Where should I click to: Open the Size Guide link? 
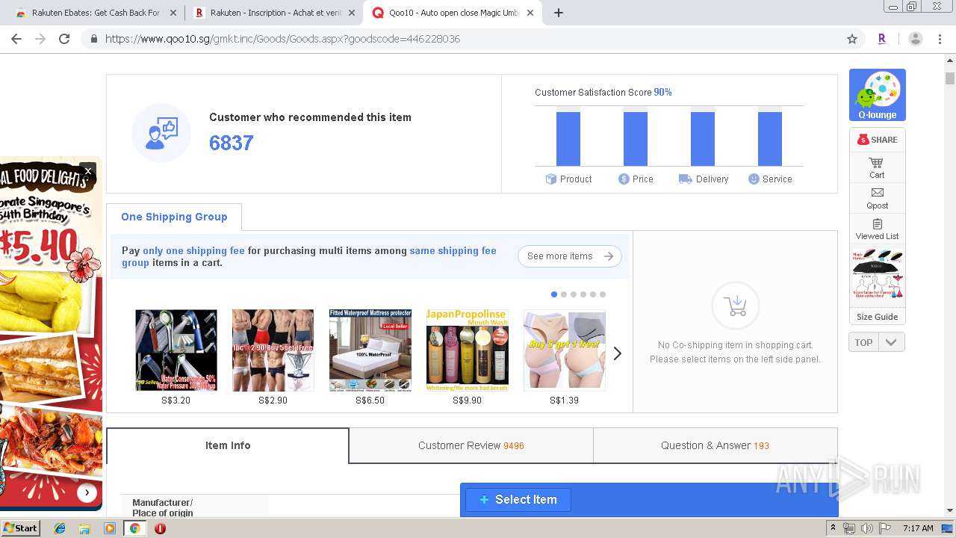(x=877, y=317)
